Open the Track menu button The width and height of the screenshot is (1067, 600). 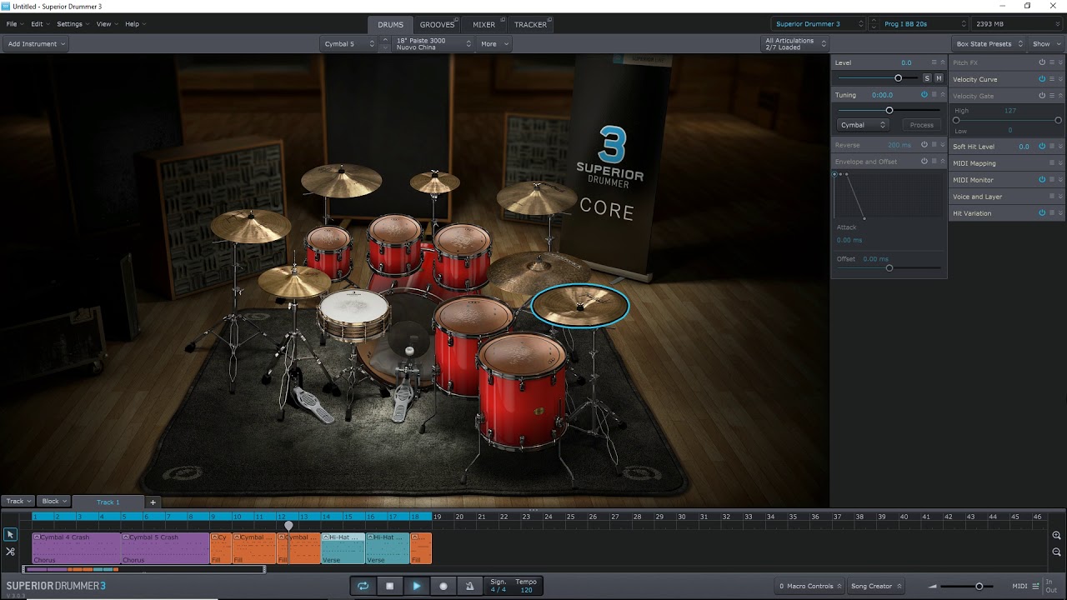click(x=18, y=501)
